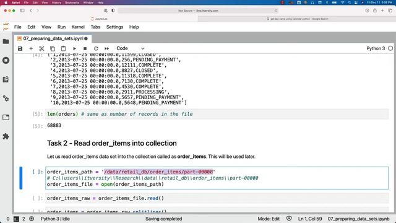Open the Edit menu
The image size is (396, 223).
tap(32, 27)
